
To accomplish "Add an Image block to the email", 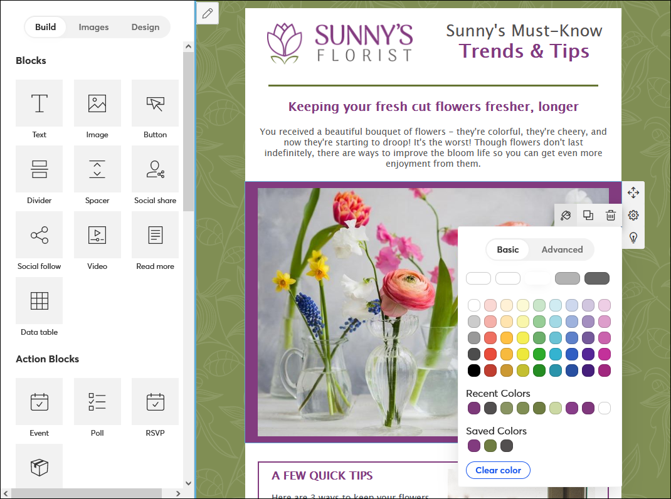I will (97, 103).
